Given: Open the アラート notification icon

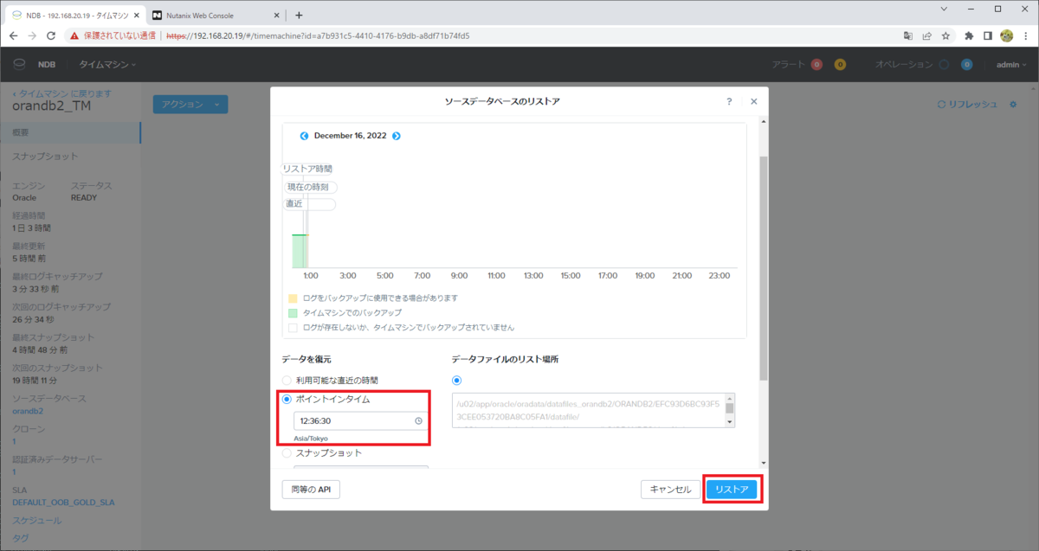Looking at the screenshot, I should coord(815,63).
